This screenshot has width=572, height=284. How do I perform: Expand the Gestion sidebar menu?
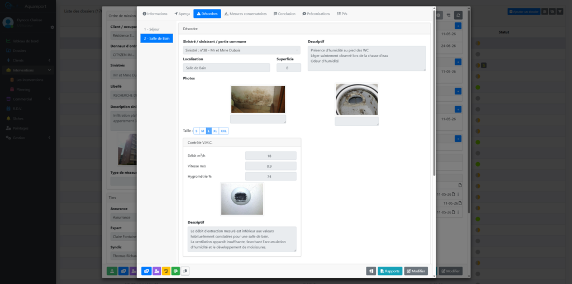(28, 138)
